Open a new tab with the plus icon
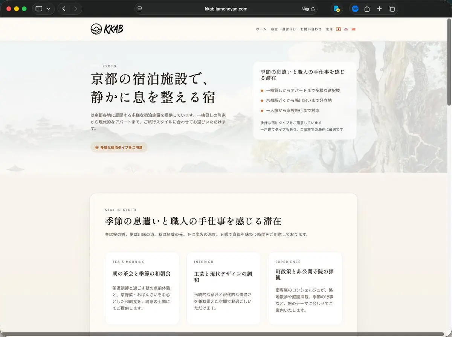Image resolution: width=452 pixels, height=337 pixels. pos(379,9)
